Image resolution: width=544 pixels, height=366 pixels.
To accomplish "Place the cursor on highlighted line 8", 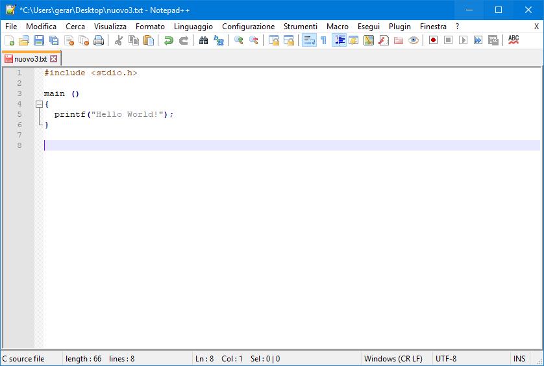I will 291,145.
